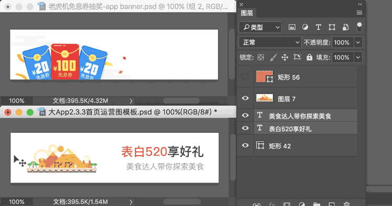This screenshot has width=392, height=206.
Task: Activate the 老虎机免息券抽奖-app banner.psd window title
Action: pyautogui.click(x=138, y=6)
